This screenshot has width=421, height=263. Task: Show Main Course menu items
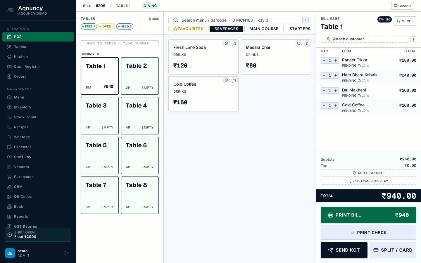click(264, 29)
